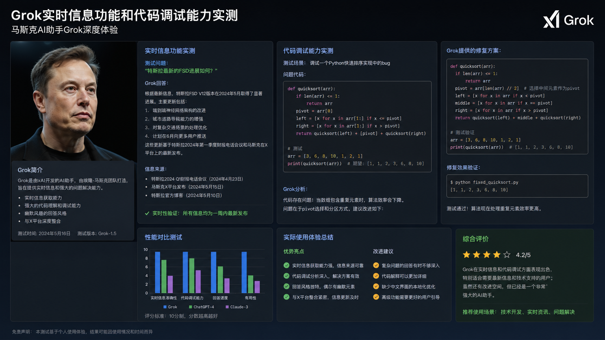Click the first gold rating star
The image size is (605, 340).
pos(467,255)
